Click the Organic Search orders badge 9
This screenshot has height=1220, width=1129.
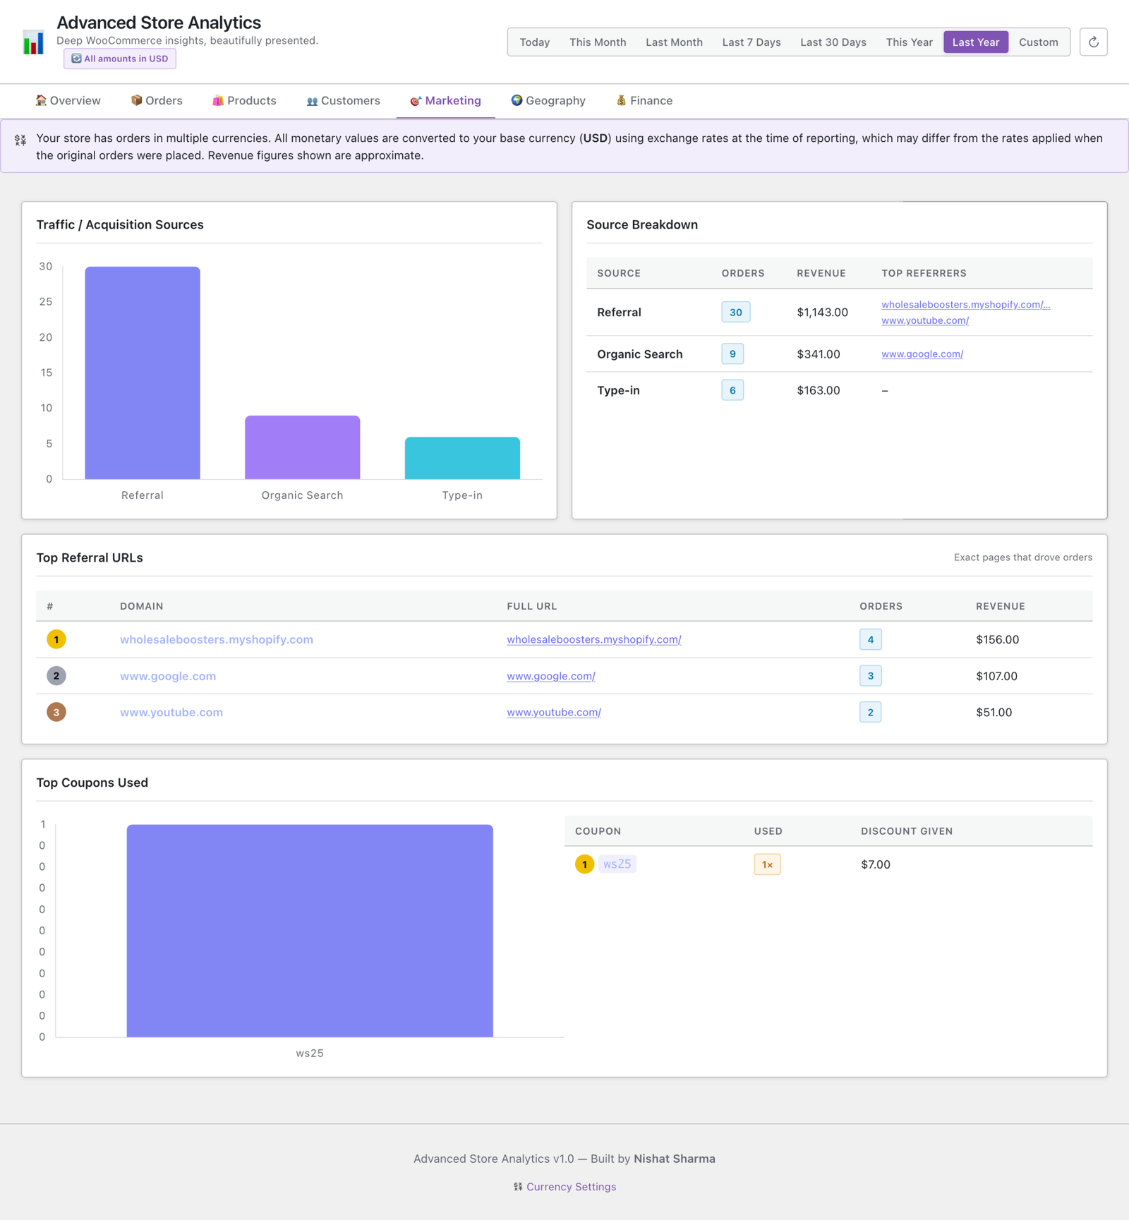coord(732,354)
